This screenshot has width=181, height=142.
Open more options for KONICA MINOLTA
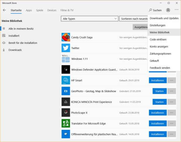172,102
